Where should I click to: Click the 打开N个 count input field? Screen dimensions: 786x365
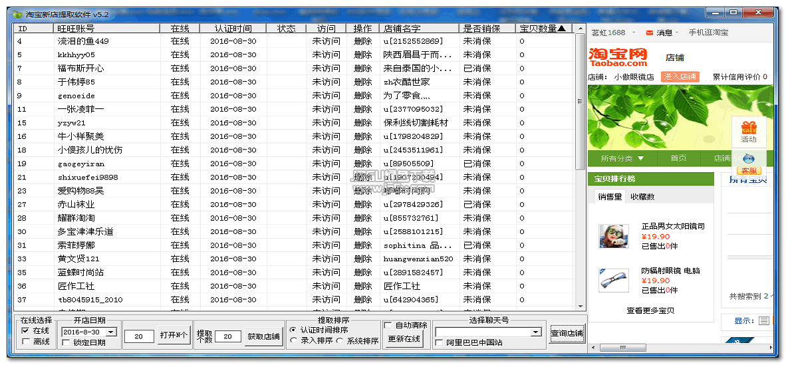point(140,336)
